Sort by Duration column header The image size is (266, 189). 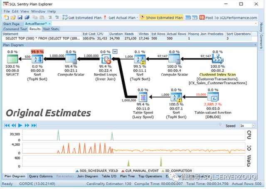click(x=116, y=34)
